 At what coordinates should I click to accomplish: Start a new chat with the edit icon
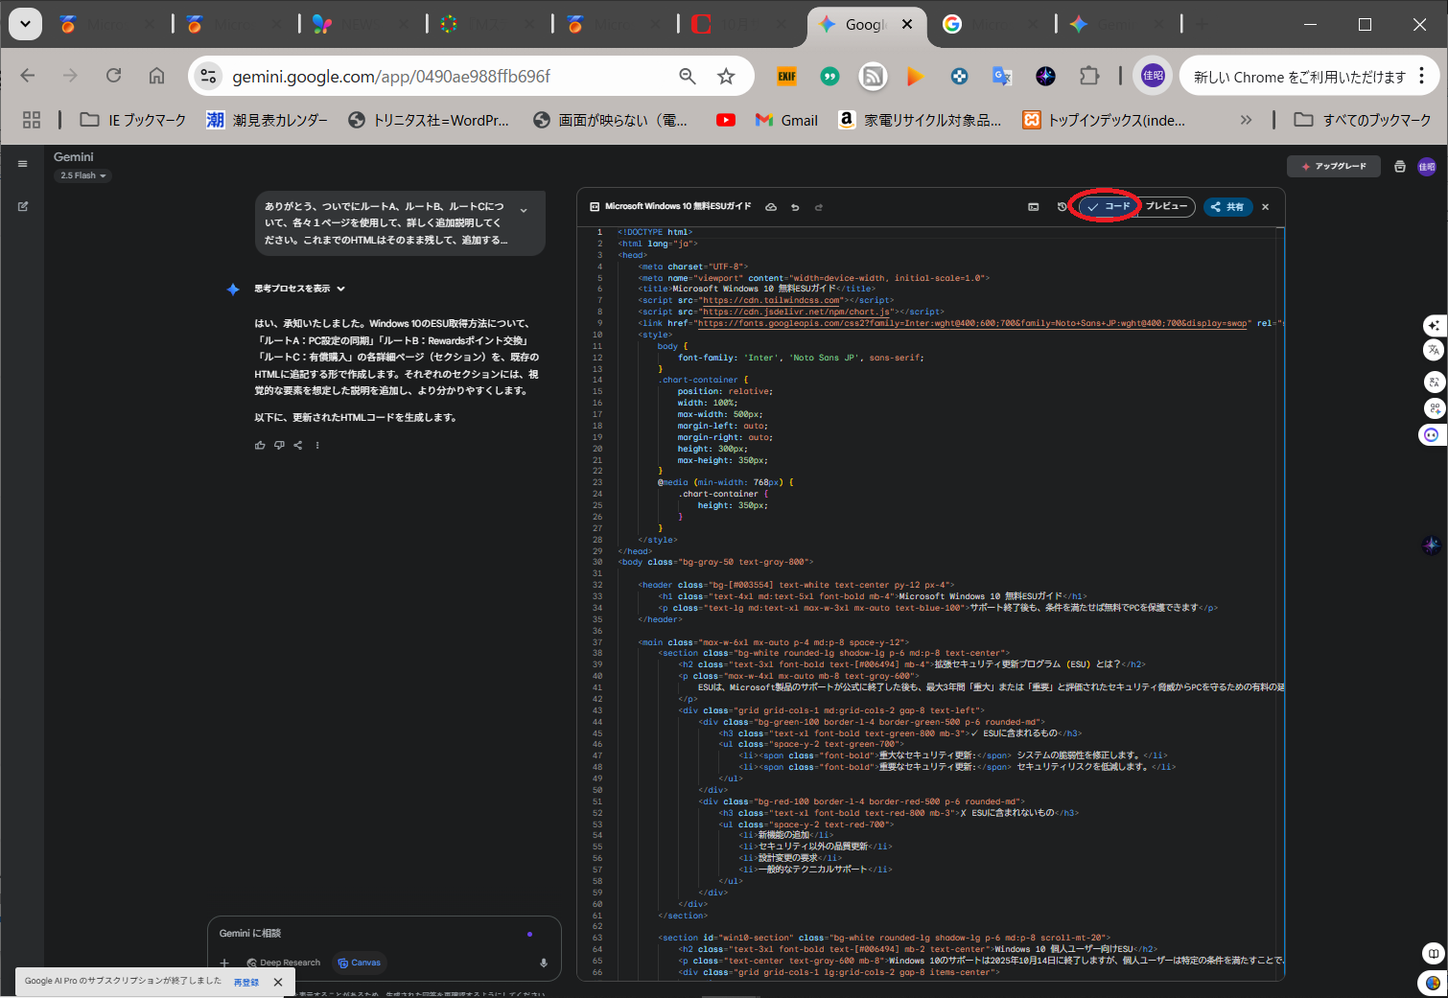(x=23, y=206)
